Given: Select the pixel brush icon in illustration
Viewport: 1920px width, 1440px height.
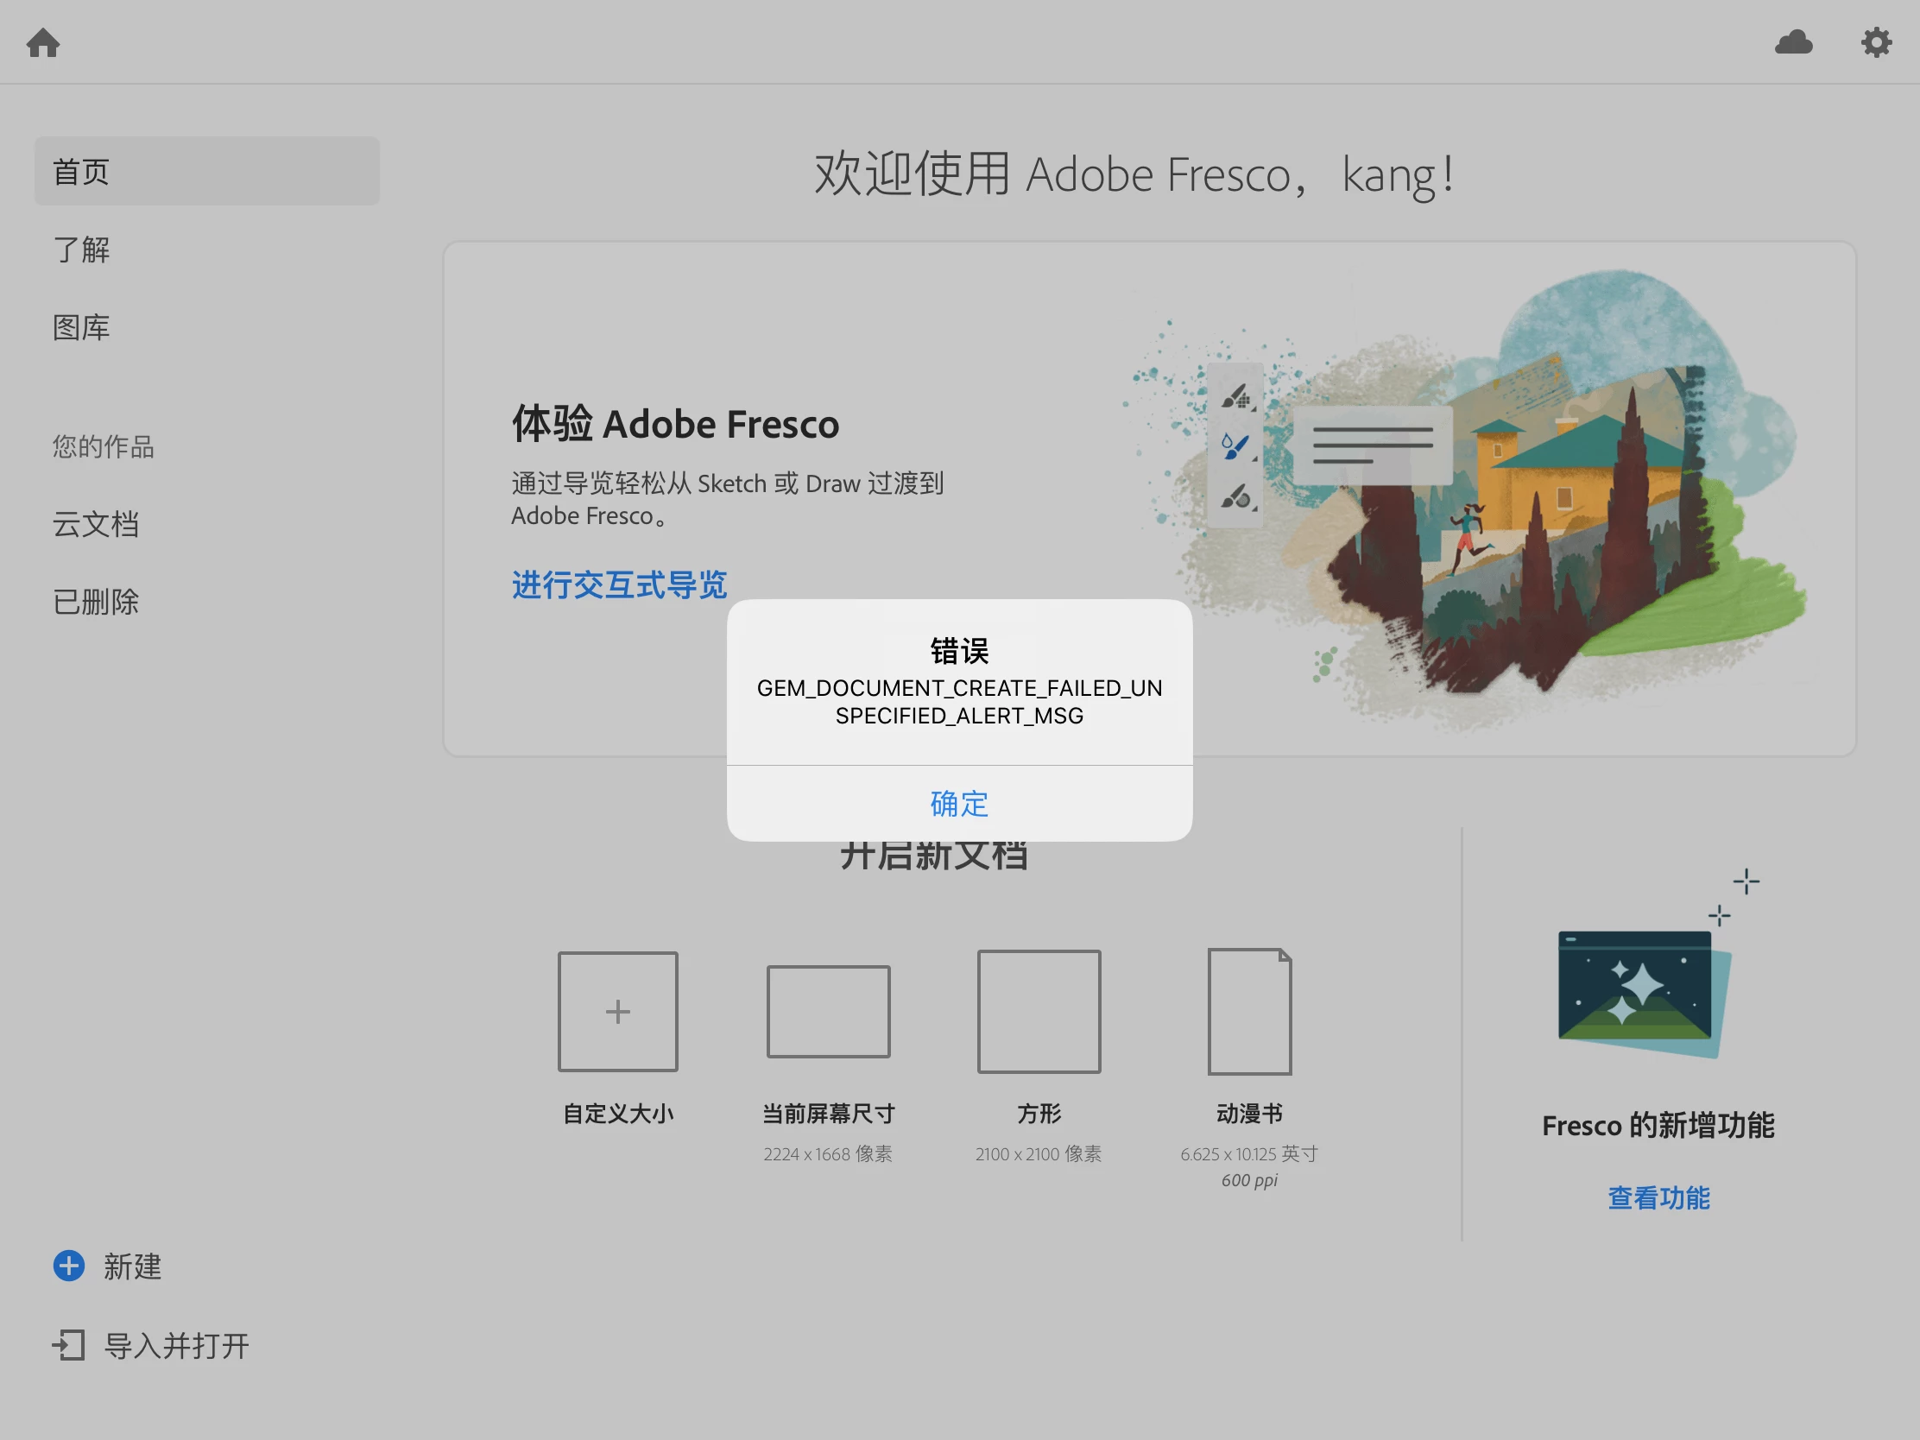Looking at the screenshot, I should click(1236, 396).
